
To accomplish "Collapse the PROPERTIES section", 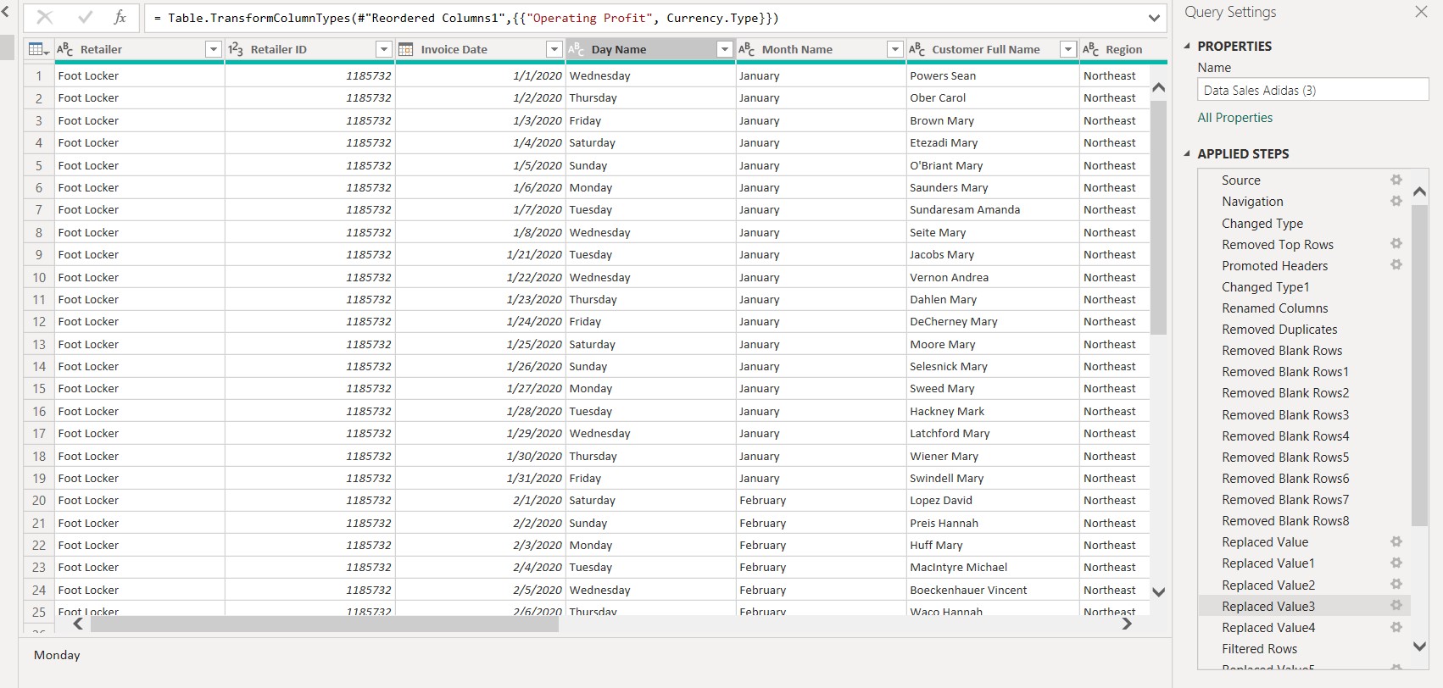I will pos(1187,47).
